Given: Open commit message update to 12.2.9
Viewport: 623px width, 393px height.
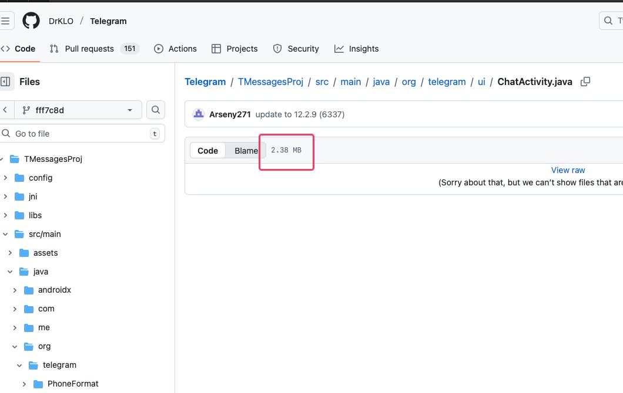Looking at the screenshot, I should 300,114.
